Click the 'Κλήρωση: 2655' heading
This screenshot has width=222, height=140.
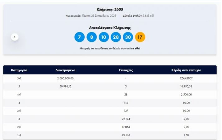110,10
